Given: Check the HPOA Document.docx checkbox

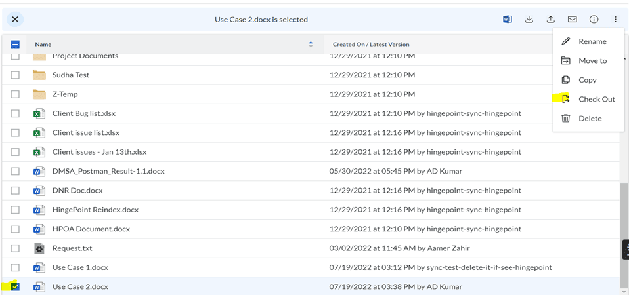Looking at the screenshot, I should click(x=15, y=229).
